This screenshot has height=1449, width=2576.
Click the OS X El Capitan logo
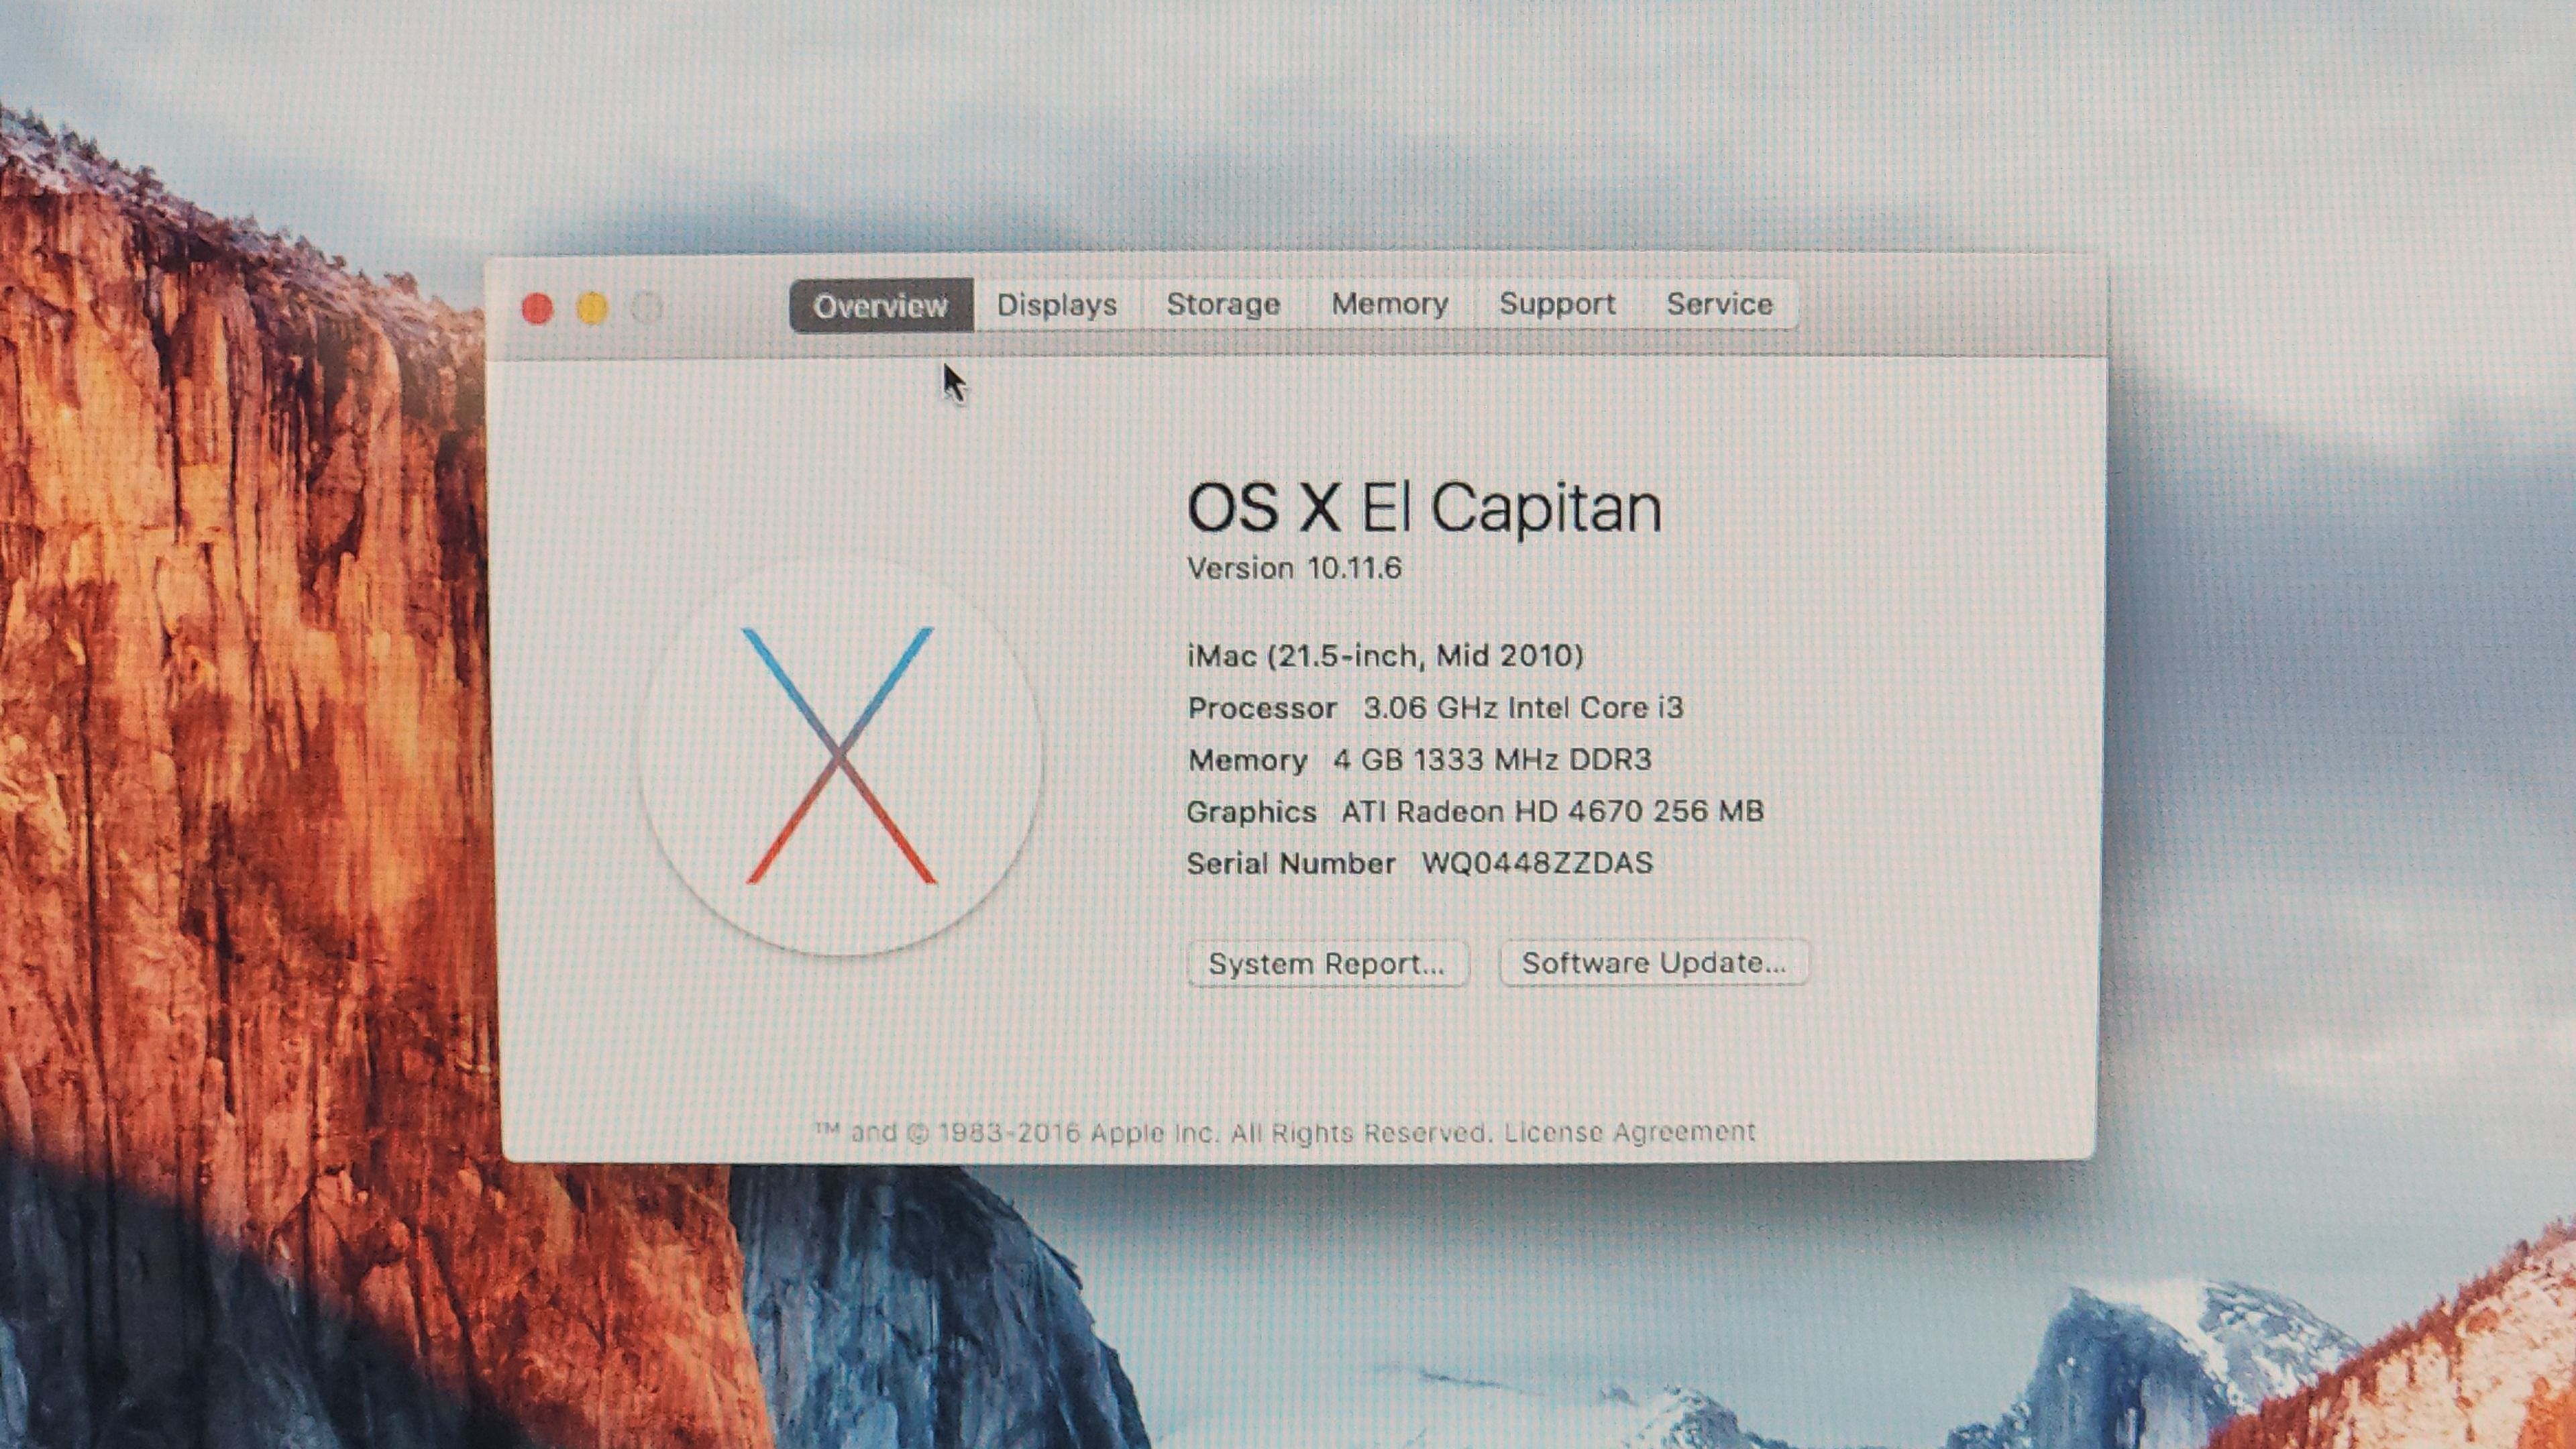coord(840,757)
